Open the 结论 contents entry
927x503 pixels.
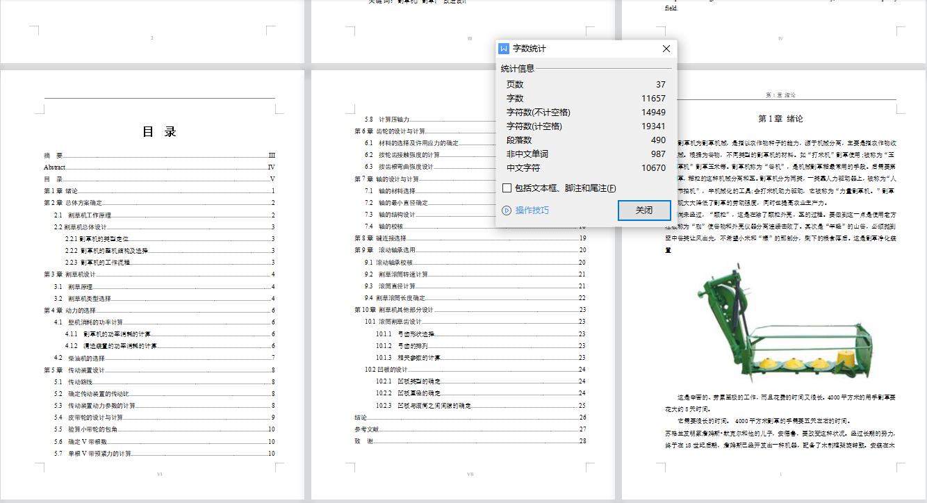[470, 418]
